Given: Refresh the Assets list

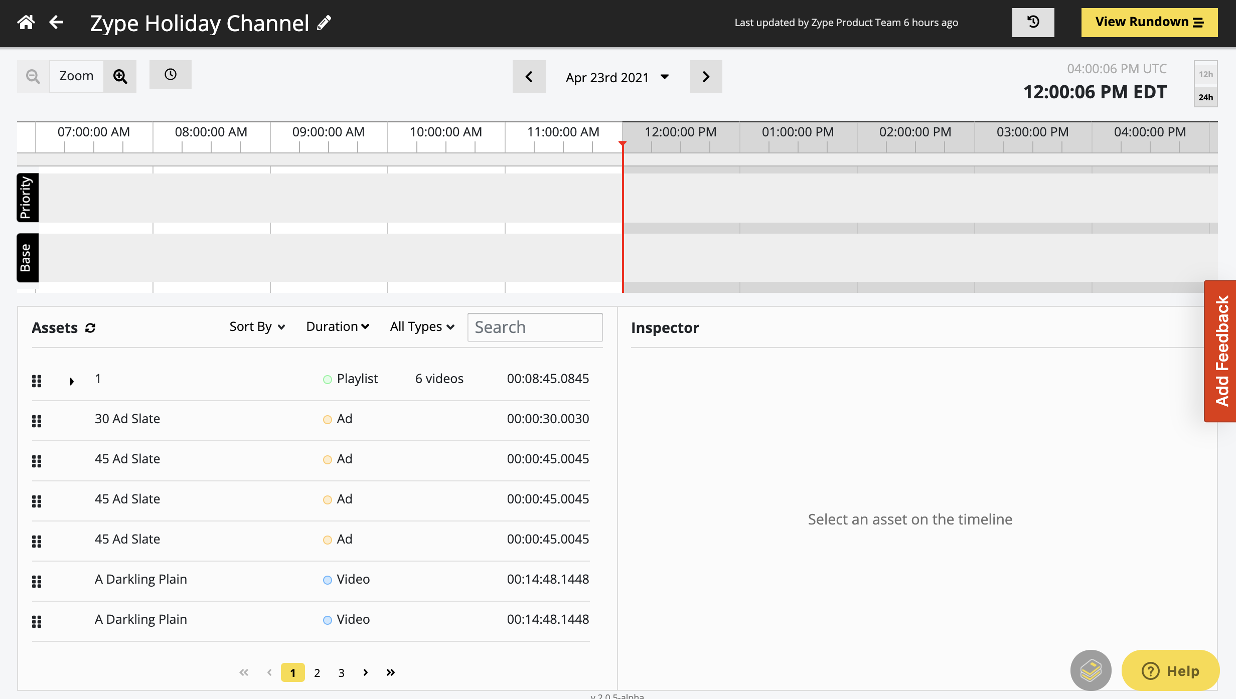Looking at the screenshot, I should (90, 328).
